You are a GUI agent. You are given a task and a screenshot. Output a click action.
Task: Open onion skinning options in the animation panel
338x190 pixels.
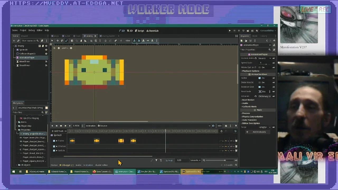pos(226,126)
